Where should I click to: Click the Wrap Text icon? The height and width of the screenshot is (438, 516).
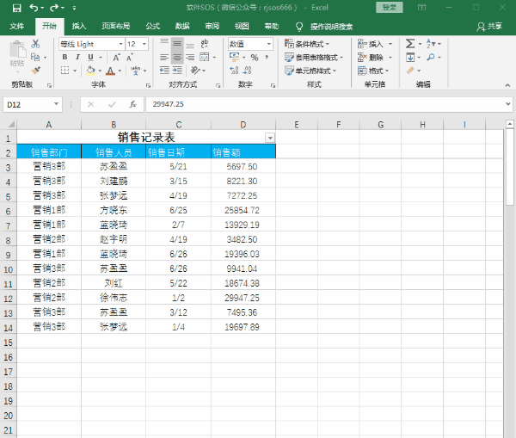(205, 44)
